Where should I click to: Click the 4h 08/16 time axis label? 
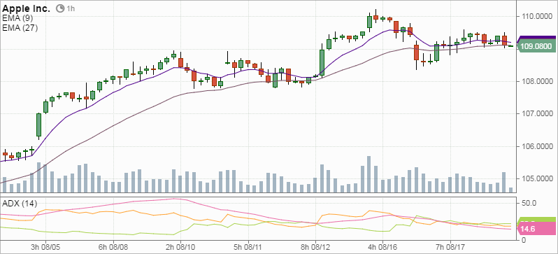coord(383,246)
